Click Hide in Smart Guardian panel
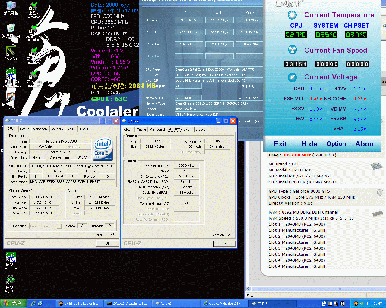386x308 pixels. tap(310, 144)
